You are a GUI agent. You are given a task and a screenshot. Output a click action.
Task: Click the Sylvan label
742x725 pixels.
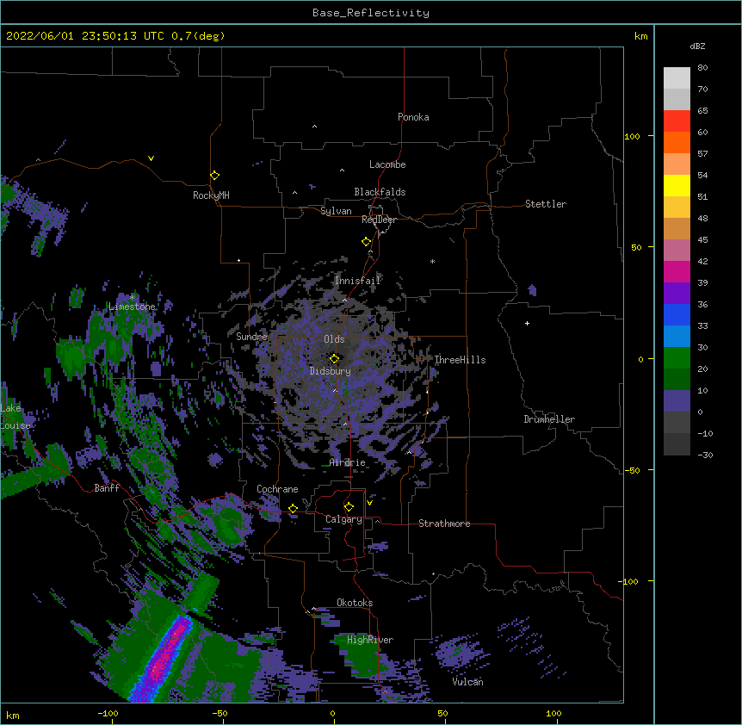(336, 211)
